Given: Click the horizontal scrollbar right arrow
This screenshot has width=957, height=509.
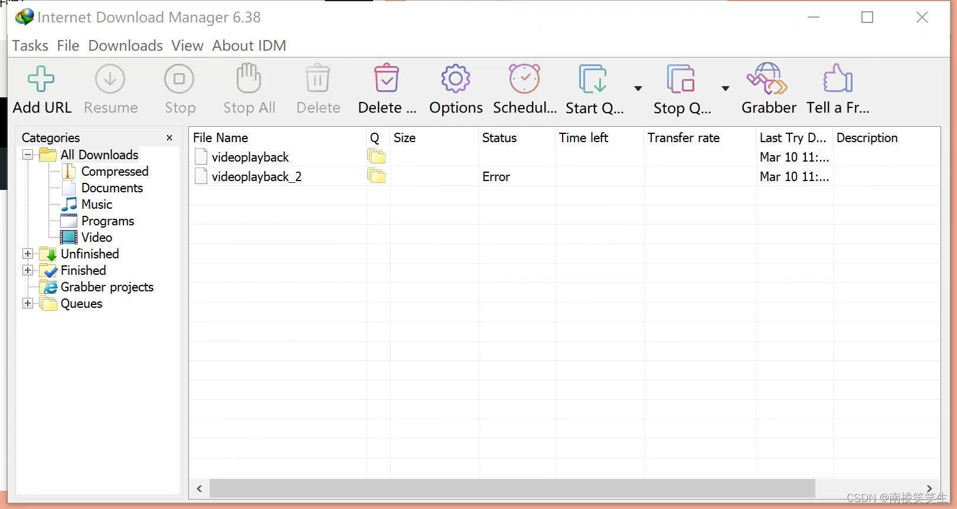Looking at the screenshot, I should click(929, 488).
